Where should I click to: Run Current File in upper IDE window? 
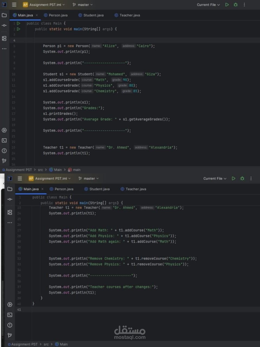(x=227, y=5)
